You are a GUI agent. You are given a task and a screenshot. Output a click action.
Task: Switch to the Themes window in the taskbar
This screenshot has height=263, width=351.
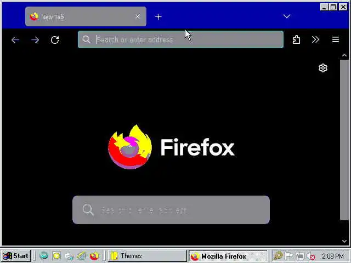pyautogui.click(x=147, y=256)
